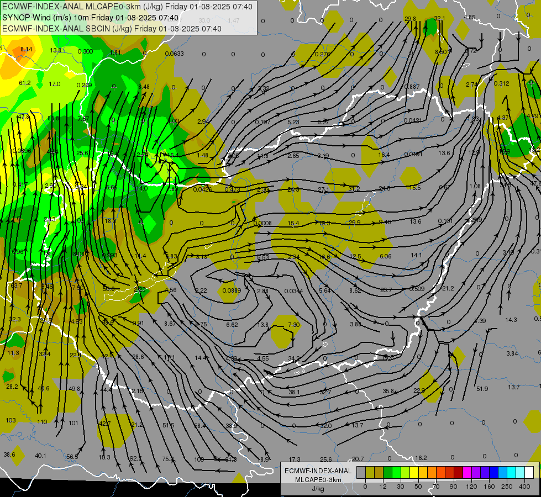Click the map value '40.1'
This screenshot has width=541, height=497.
(x=40, y=456)
